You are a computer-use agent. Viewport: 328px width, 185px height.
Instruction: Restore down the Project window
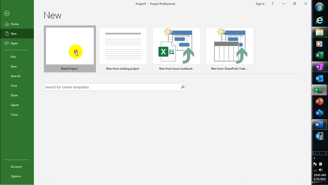[294, 4]
